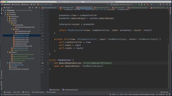
Task: Open FeedPresenter.swift in tree
Action: tap(22, 40)
